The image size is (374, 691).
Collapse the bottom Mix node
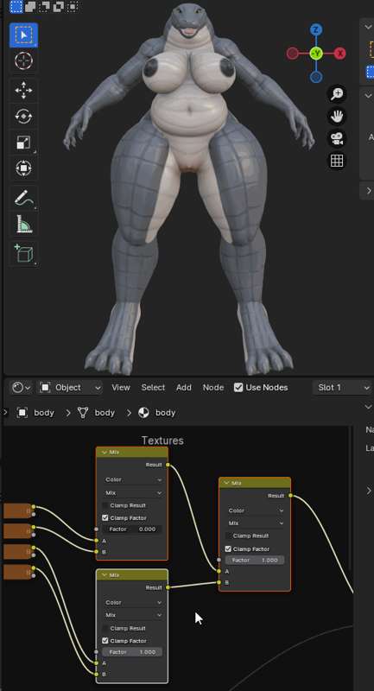coord(105,575)
